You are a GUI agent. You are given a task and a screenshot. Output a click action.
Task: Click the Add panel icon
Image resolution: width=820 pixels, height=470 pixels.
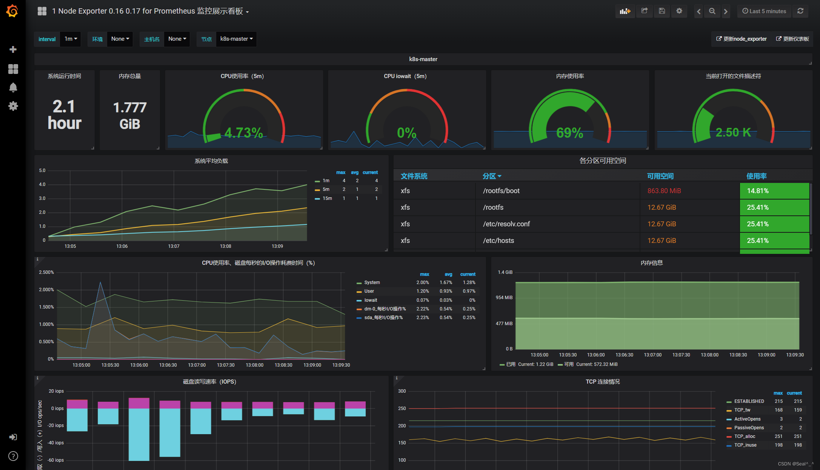(625, 11)
